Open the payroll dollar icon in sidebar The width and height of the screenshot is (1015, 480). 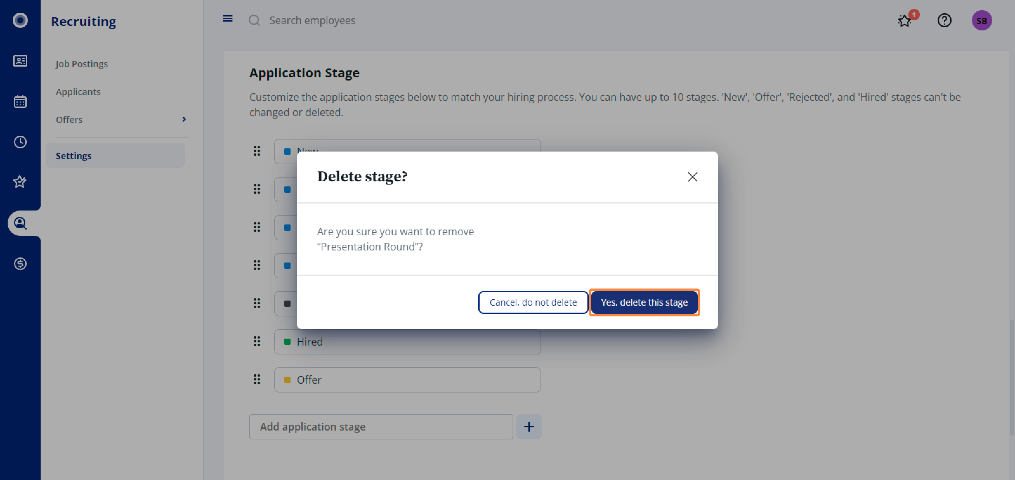(x=20, y=263)
